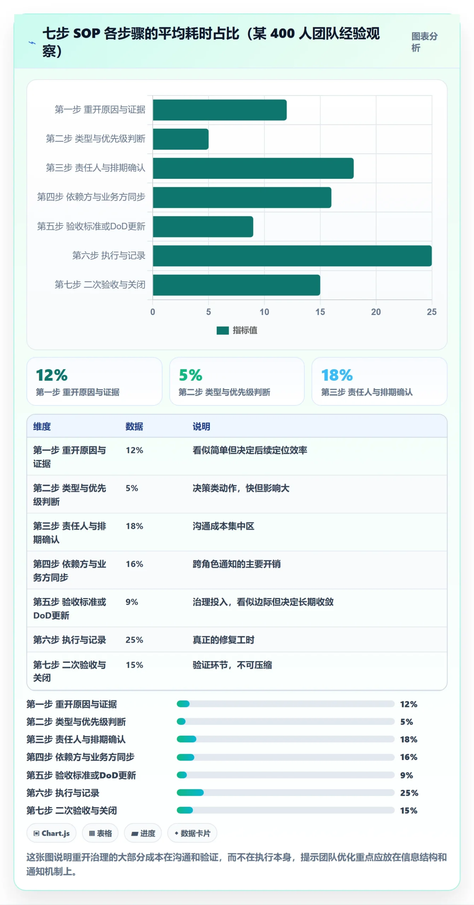Click the 25% value in the table
Viewport: 474px width, 905px height.
134,640
